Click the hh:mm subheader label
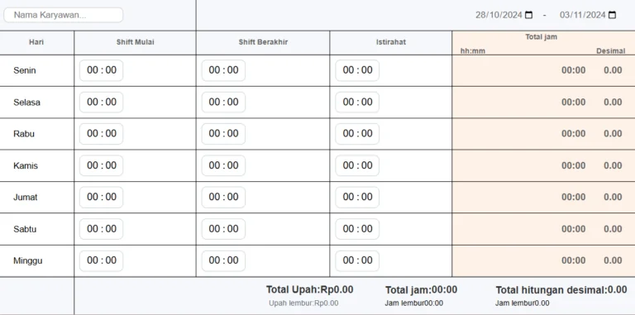This screenshot has height=315, width=635. pos(473,51)
